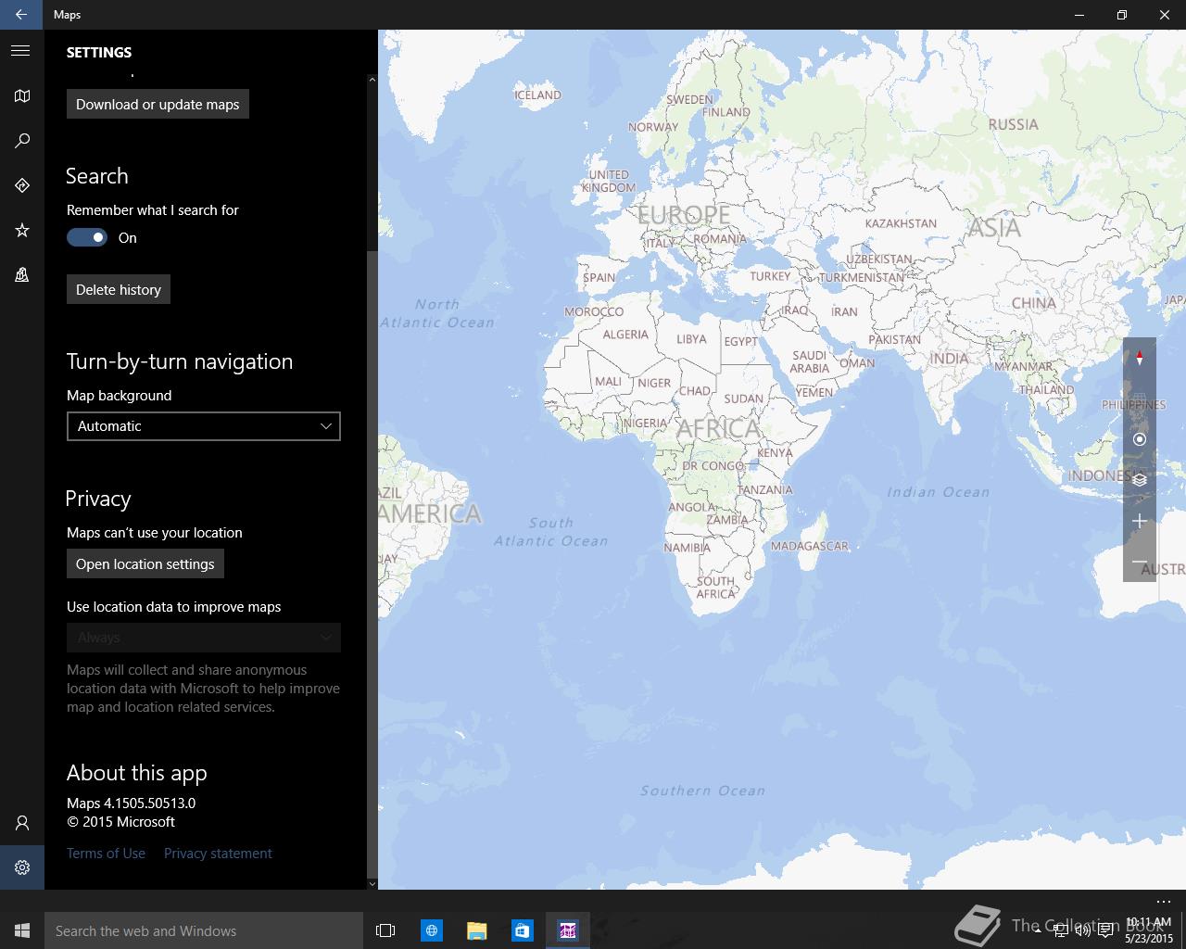Open Task View on the taskbar

(x=385, y=930)
